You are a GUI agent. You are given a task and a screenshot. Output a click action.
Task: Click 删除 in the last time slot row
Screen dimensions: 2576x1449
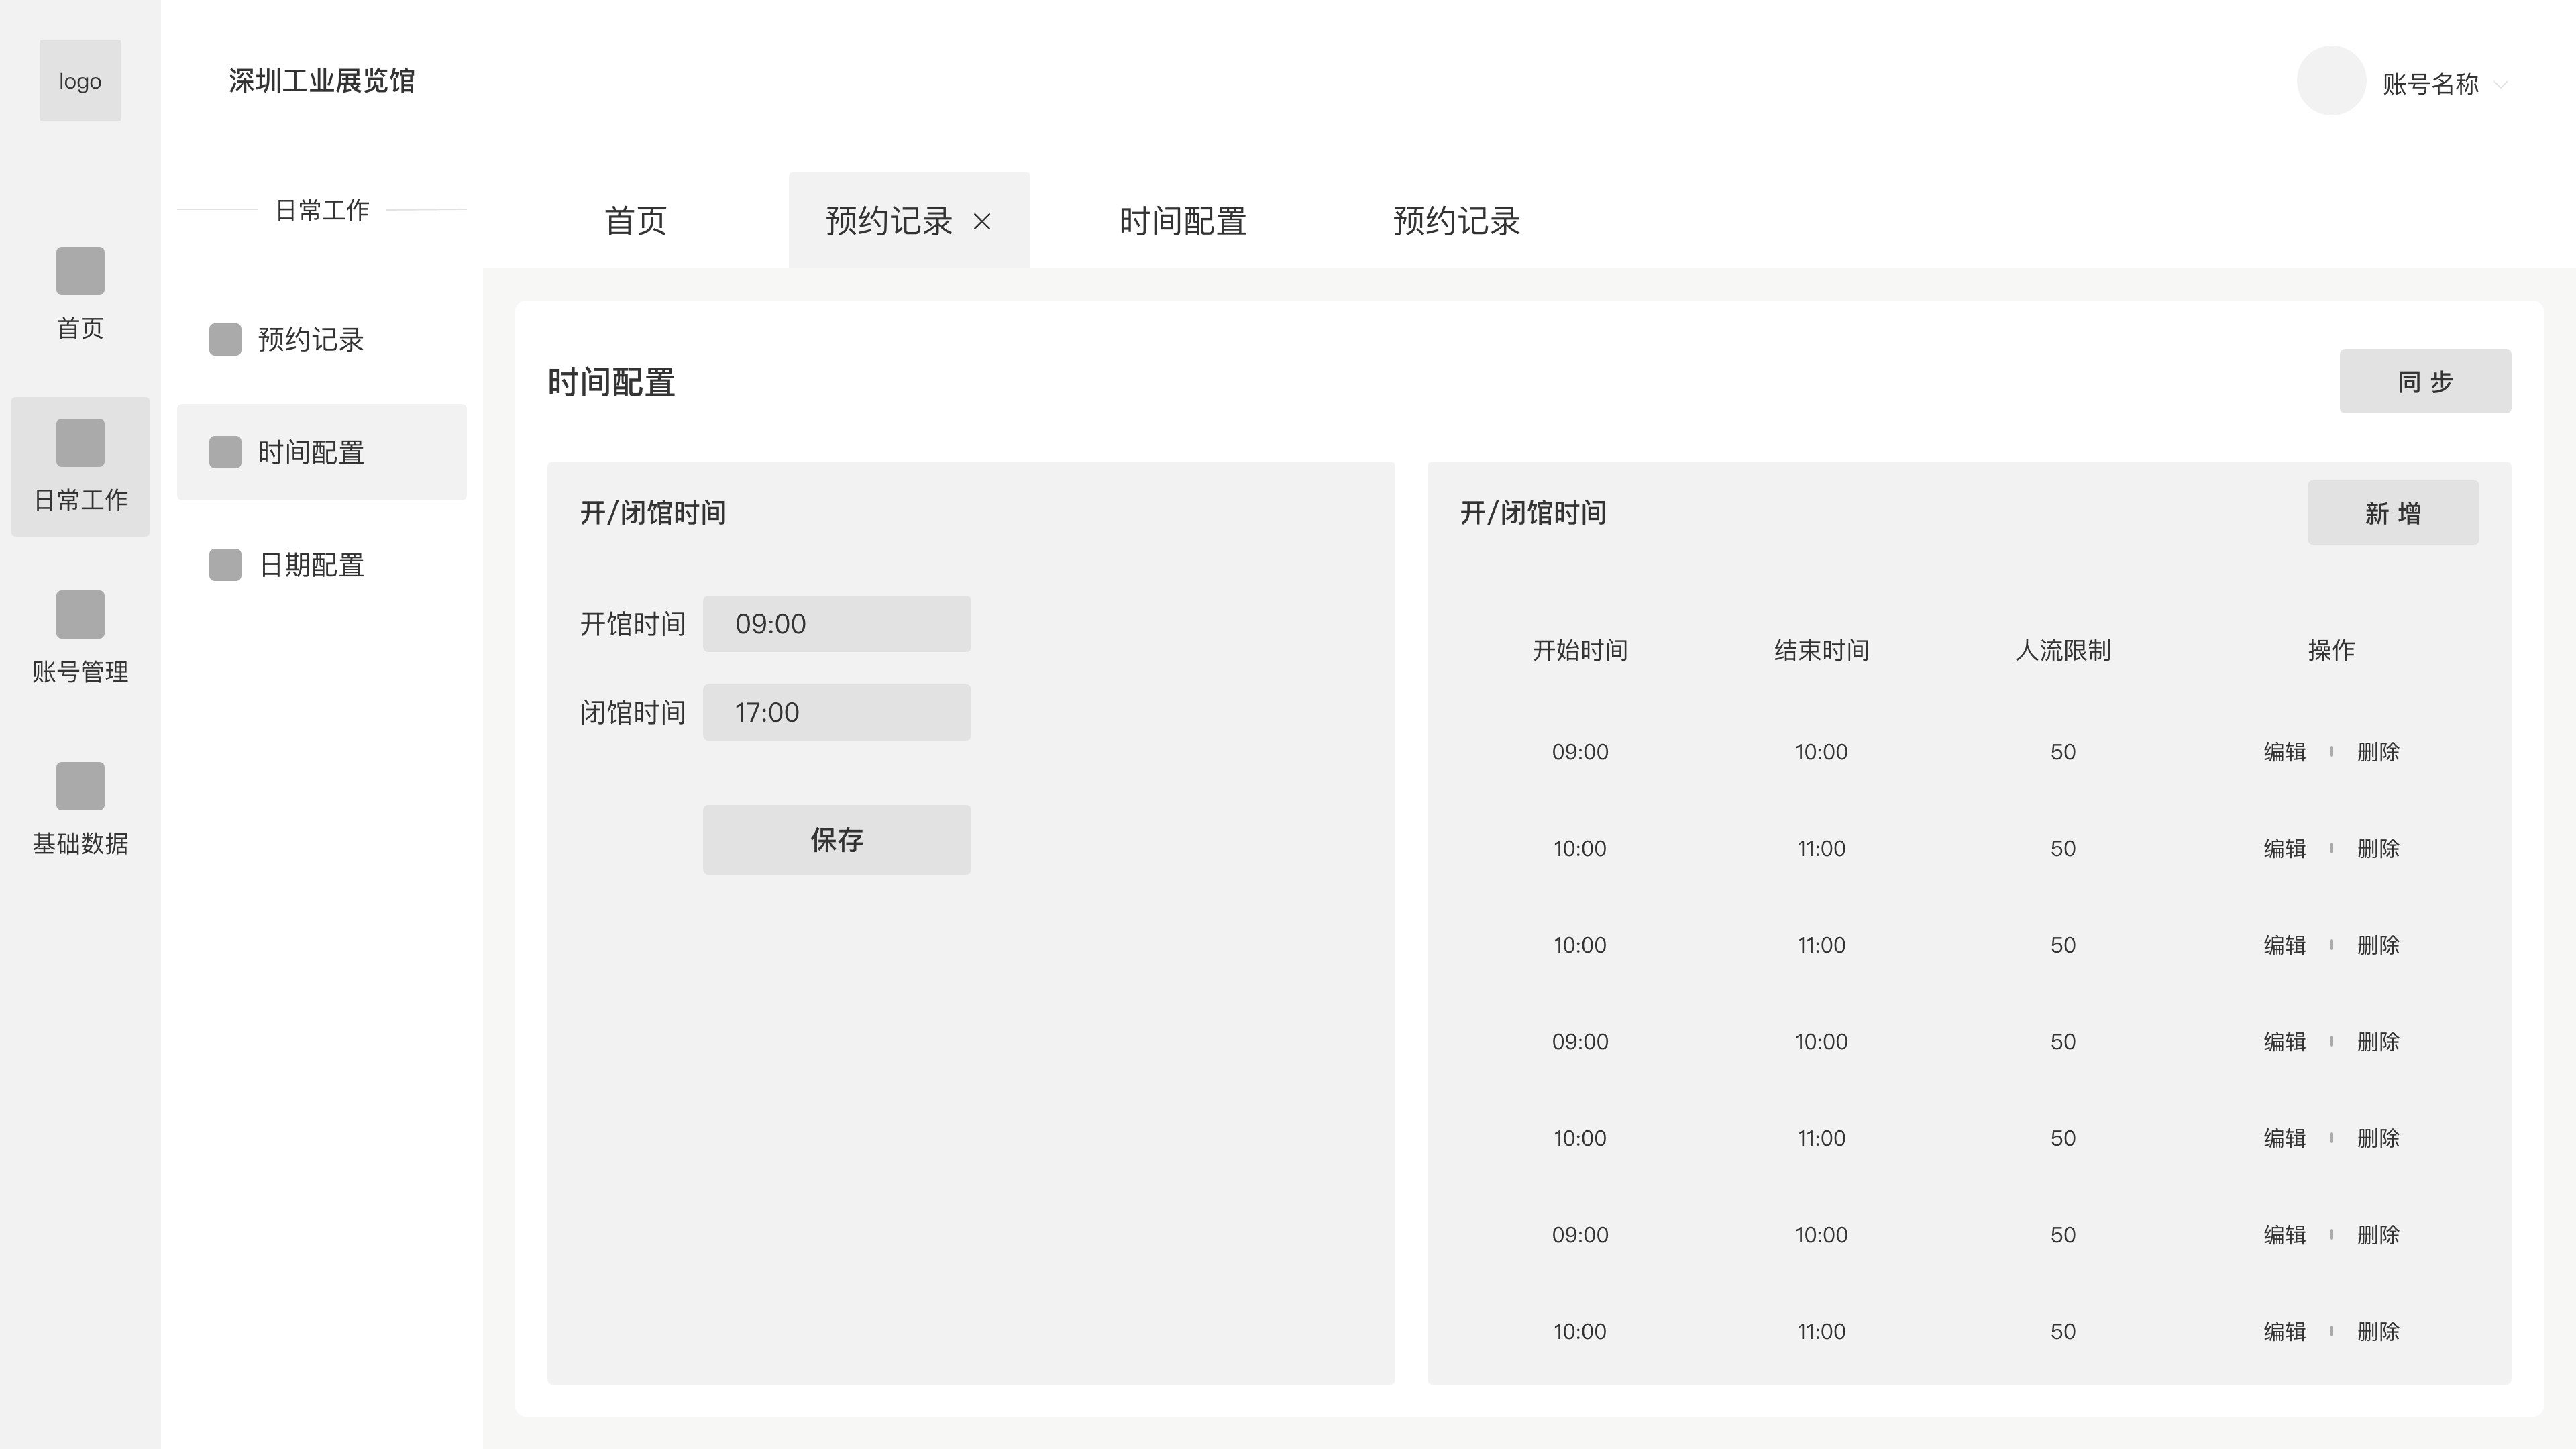click(x=2378, y=1331)
